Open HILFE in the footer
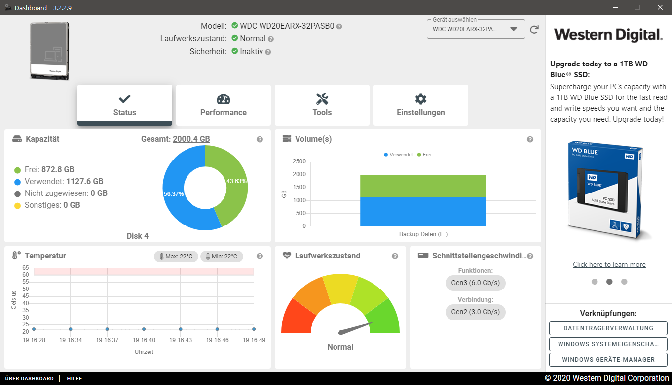The image size is (672, 385). [x=75, y=379]
